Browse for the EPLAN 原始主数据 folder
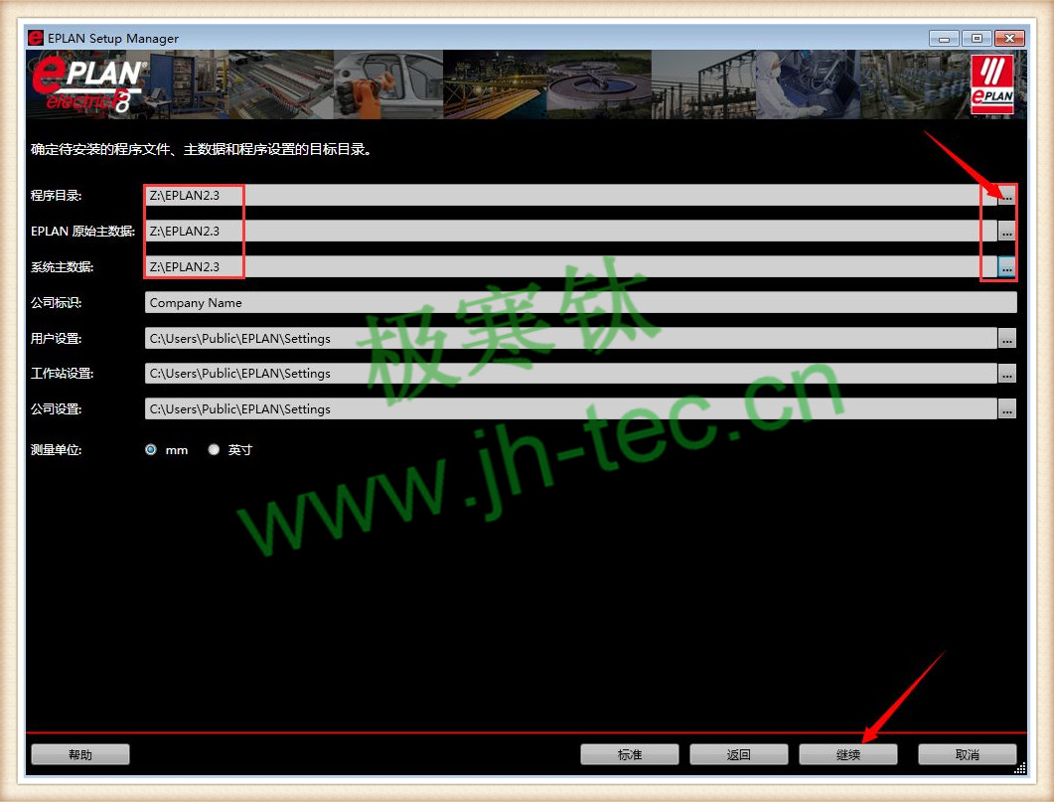The width and height of the screenshot is (1054, 802). click(x=1006, y=232)
